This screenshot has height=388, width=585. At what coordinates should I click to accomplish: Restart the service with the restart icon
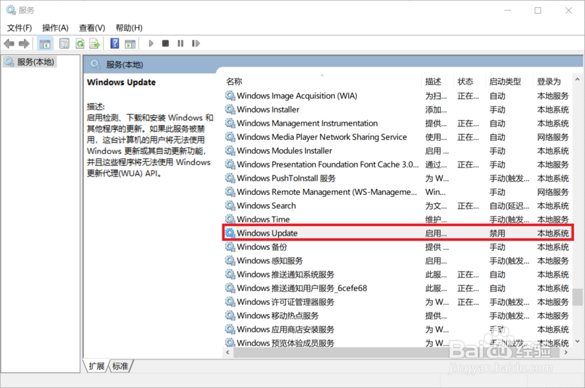[x=196, y=44]
